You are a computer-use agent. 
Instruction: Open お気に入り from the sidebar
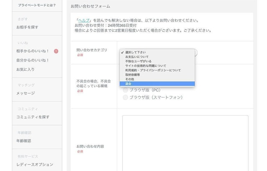(x=25, y=69)
